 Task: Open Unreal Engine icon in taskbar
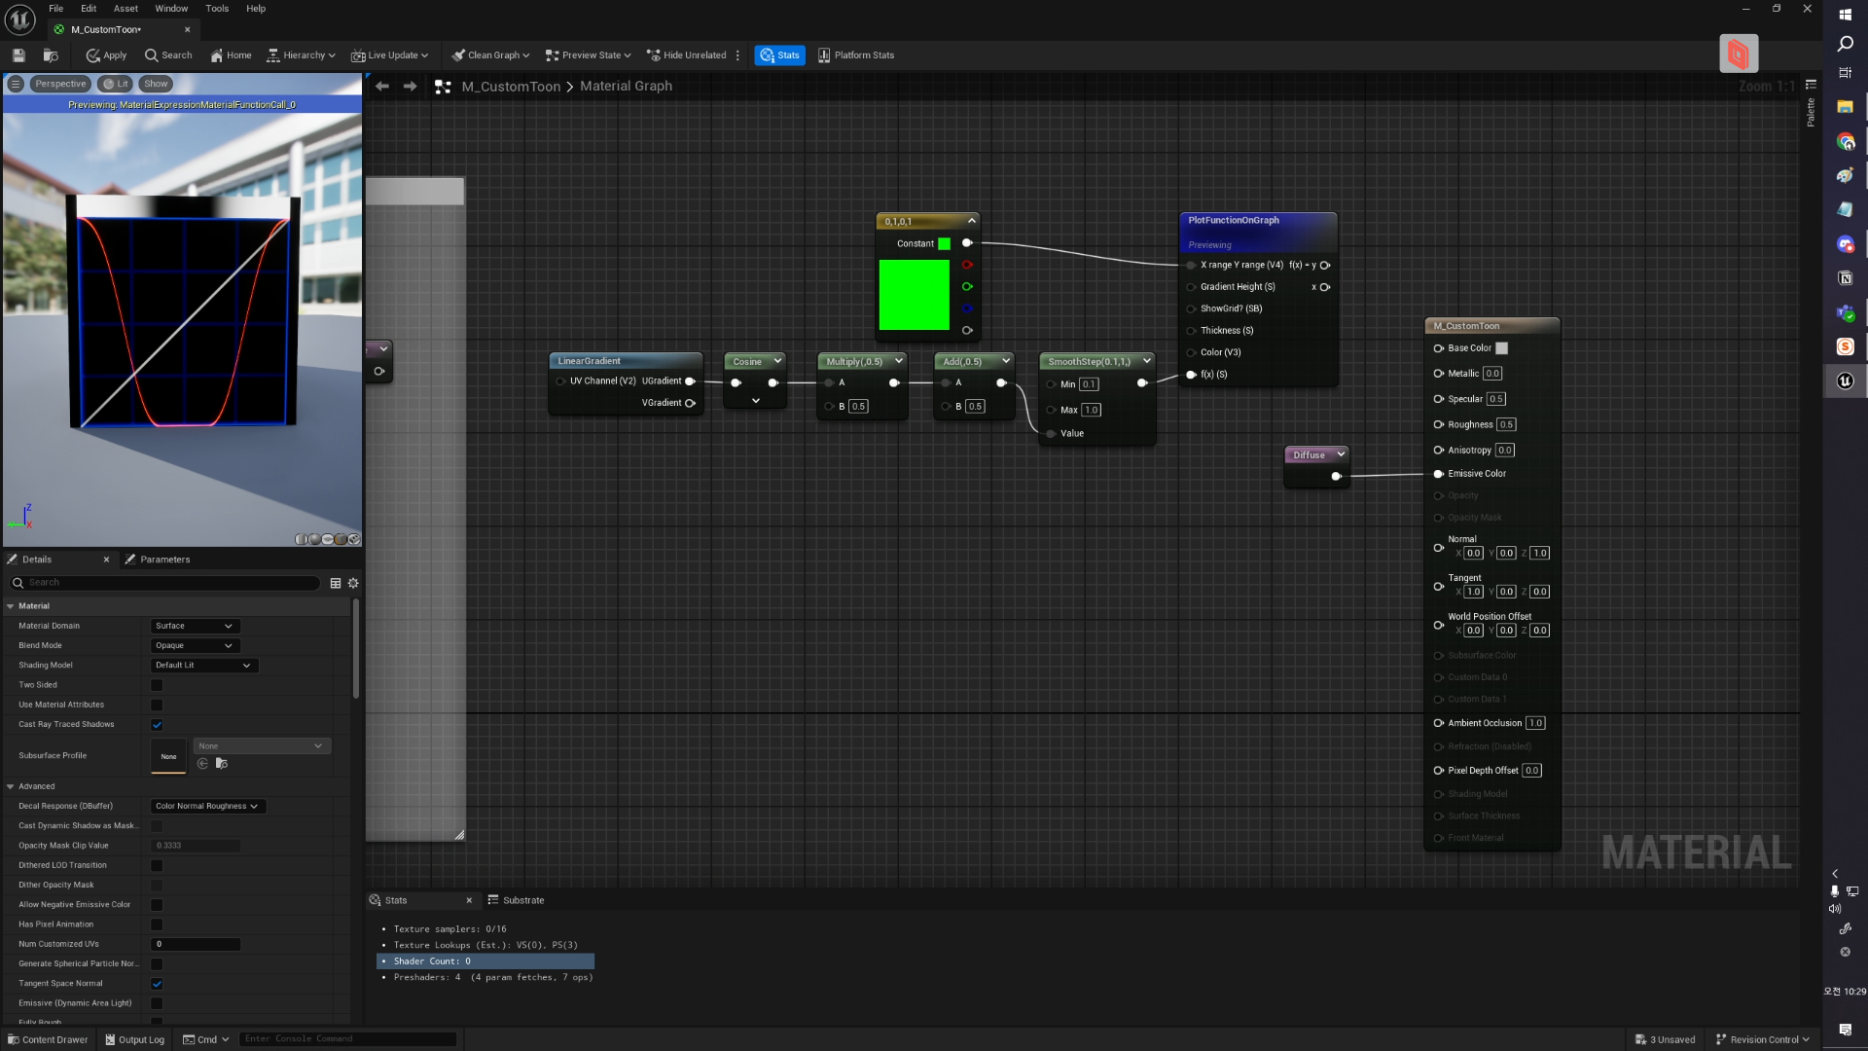[1845, 381]
